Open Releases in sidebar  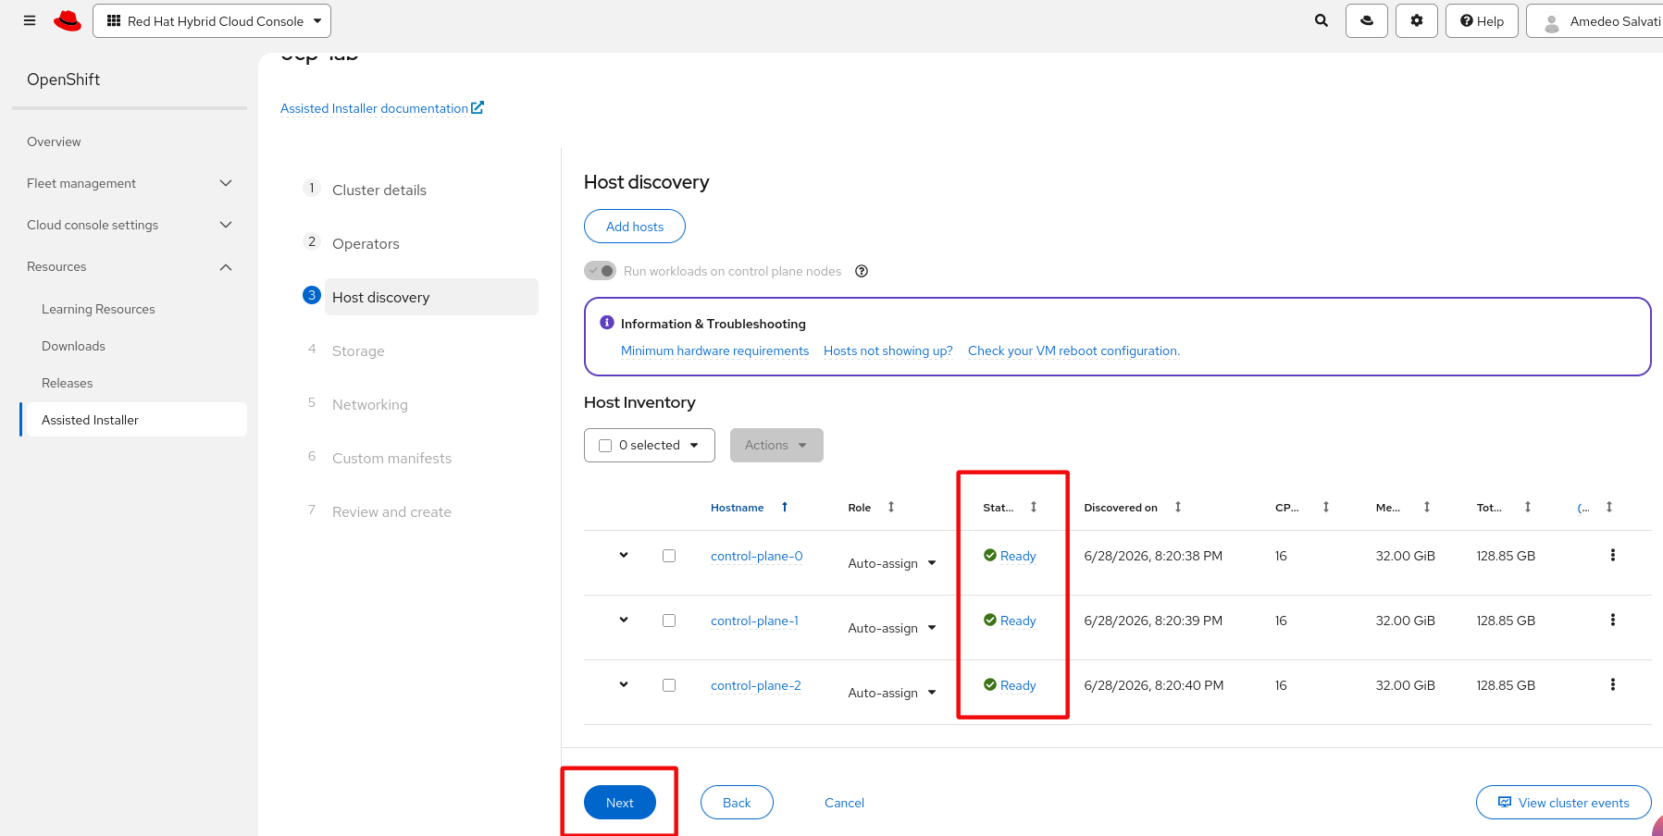[68, 383]
